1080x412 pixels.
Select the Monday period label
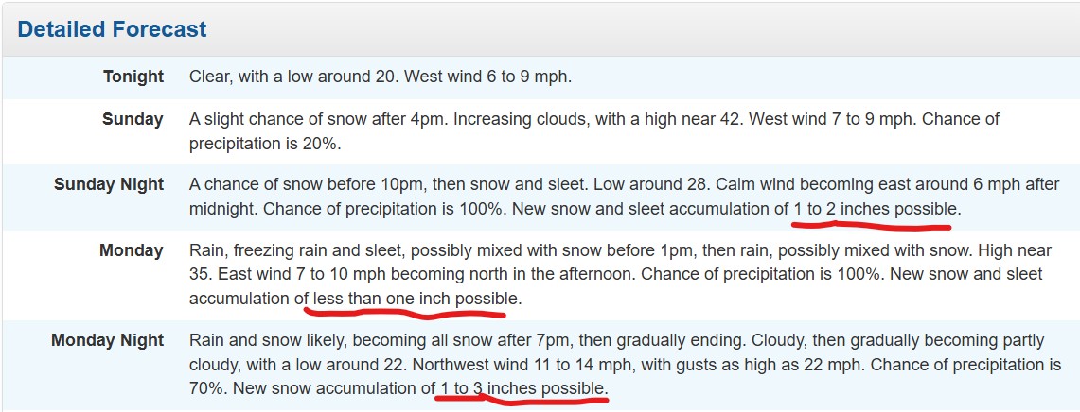tap(132, 250)
